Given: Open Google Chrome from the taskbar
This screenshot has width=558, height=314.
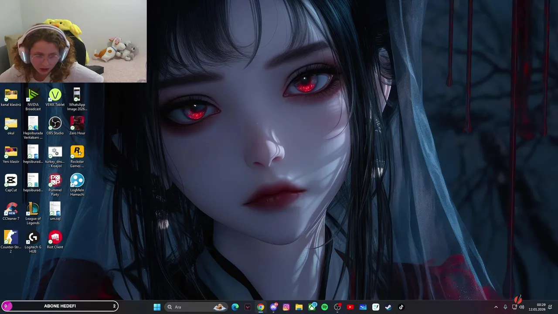Looking at the screenshot, I should pyautogui.click(x=261, y=307).
